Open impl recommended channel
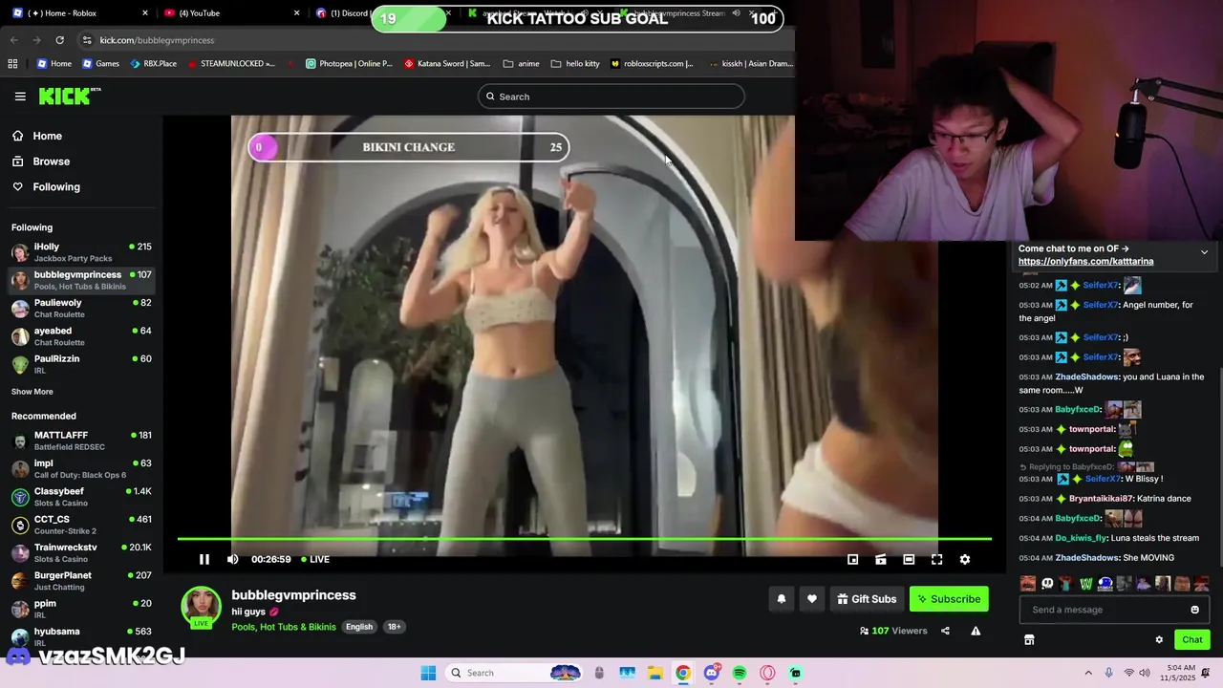This screenshot has height=688, width=1223. pyautogui.click(x=82, y=468)
